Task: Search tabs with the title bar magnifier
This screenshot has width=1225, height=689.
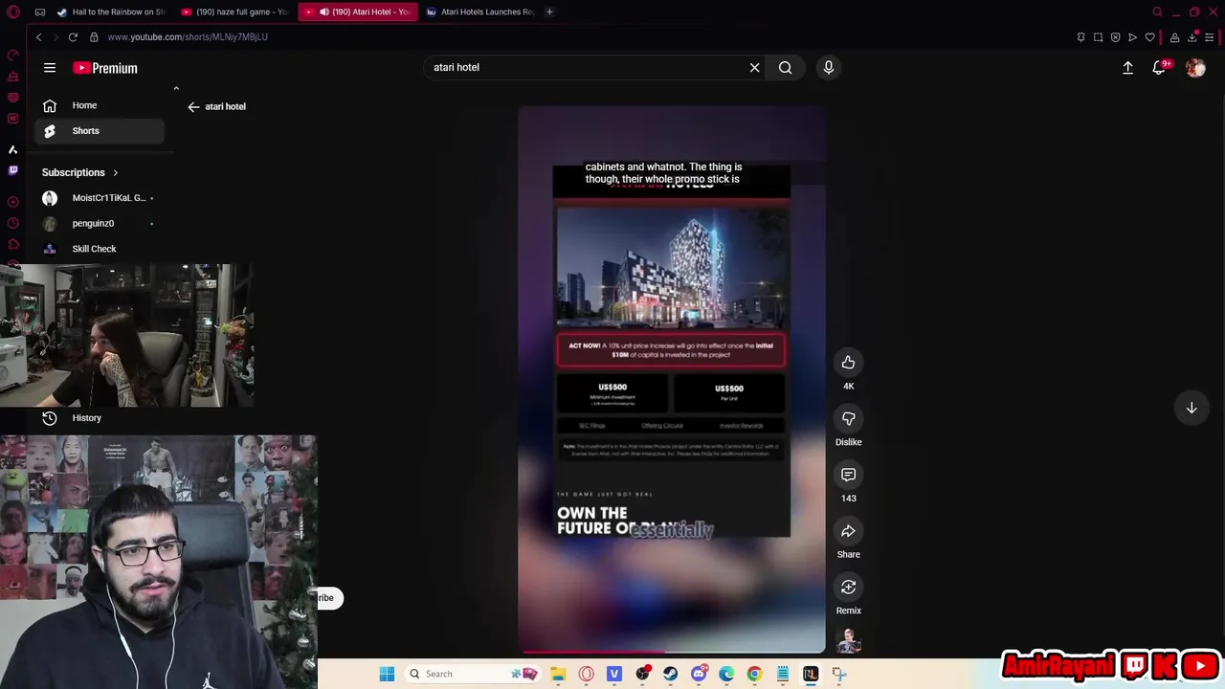Action: coord(1157,11)
